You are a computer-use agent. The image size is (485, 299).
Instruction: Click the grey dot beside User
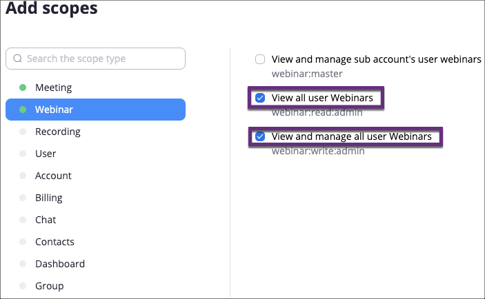pyautogui.click(x=23, y=154)
